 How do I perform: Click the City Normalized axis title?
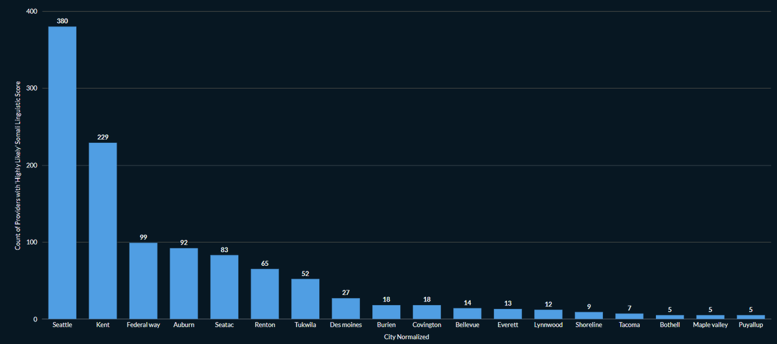coord(406,337)
